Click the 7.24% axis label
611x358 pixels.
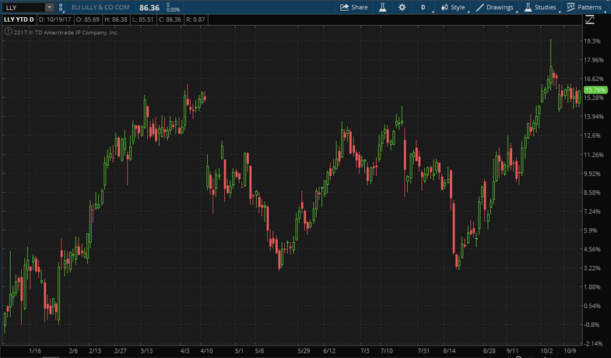[592, 211]
